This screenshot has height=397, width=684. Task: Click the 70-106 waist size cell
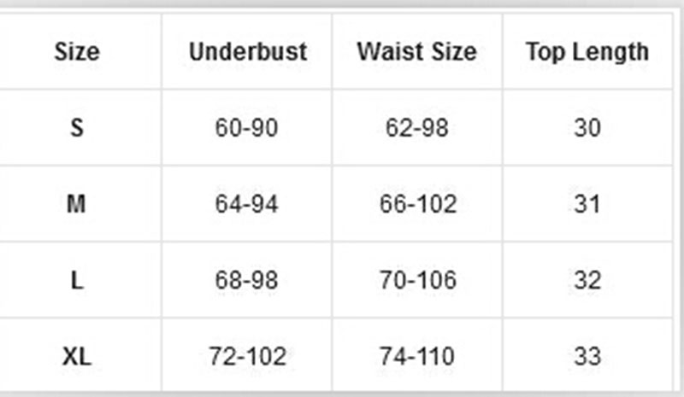tap(417, 280)
